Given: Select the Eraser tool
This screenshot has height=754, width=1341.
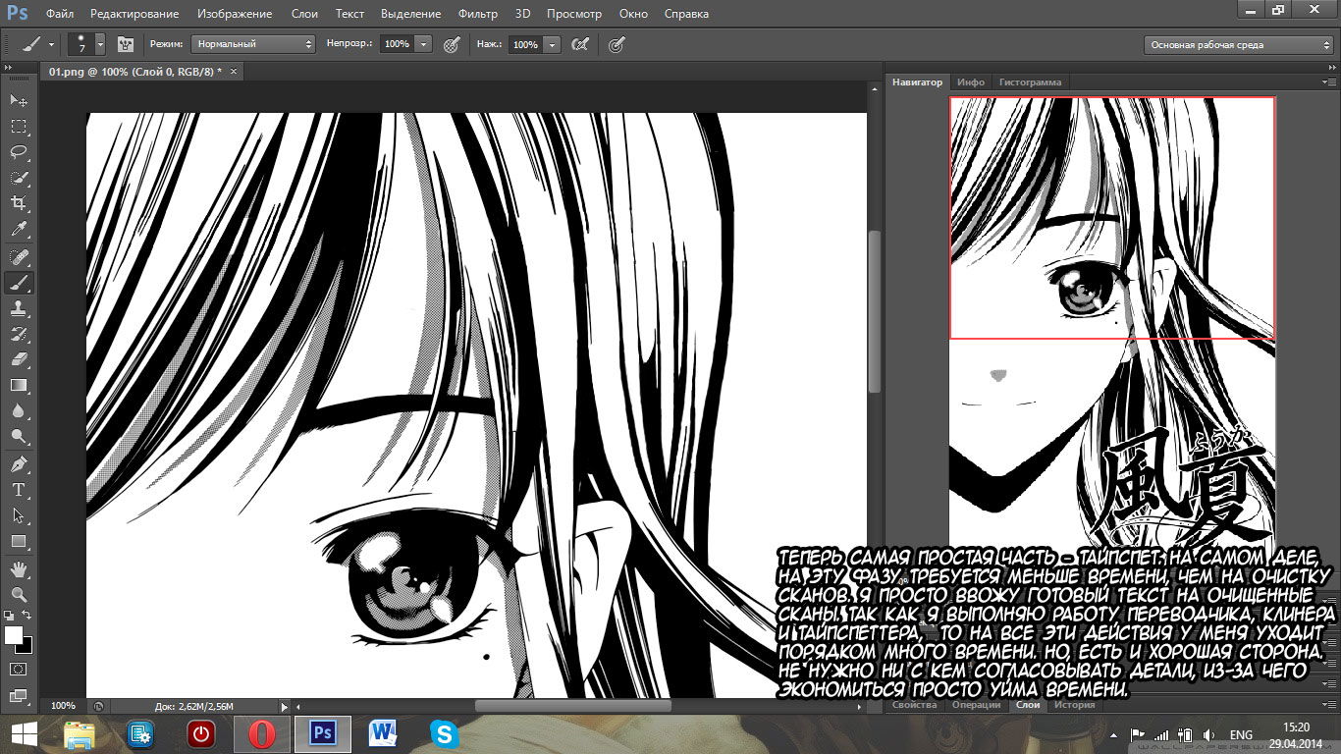Looking at the screenshot, I should (19, 359).
